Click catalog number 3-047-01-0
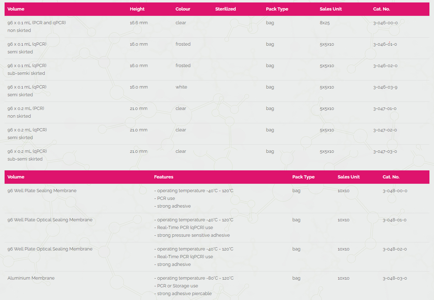The image size is (434, 300). pos(385,109)
